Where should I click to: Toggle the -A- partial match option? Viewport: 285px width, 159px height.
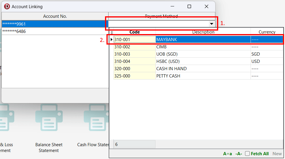tap(239, 154)
